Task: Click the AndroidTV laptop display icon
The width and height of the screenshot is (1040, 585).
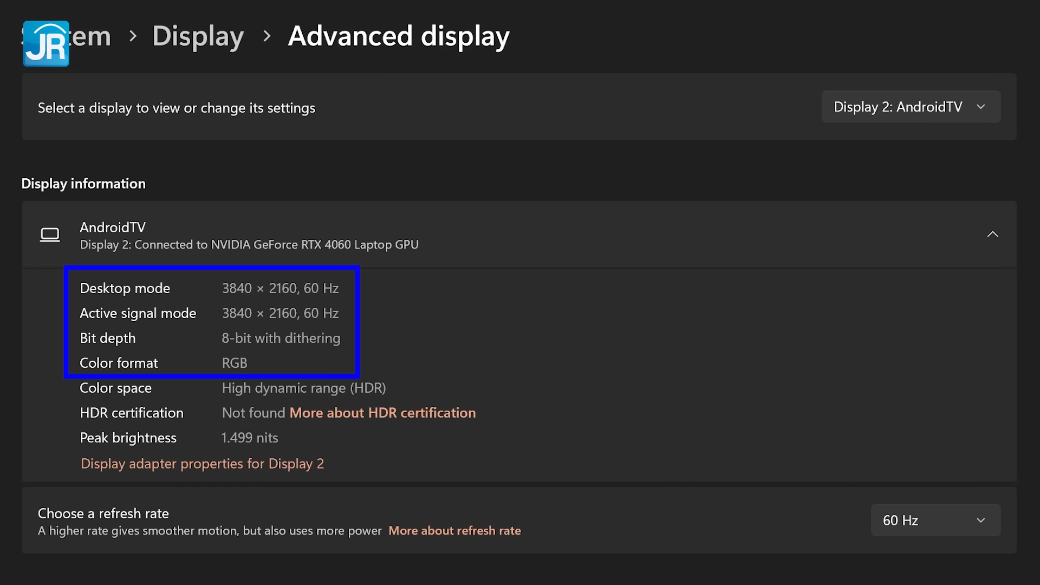Action: click(50, 235)
